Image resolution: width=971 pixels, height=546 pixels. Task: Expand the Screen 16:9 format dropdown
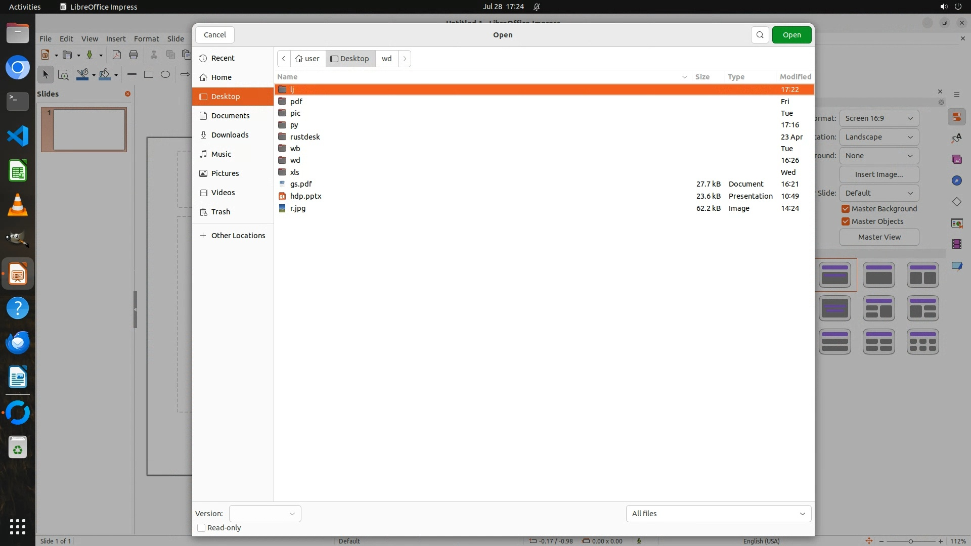pos(879,118)
